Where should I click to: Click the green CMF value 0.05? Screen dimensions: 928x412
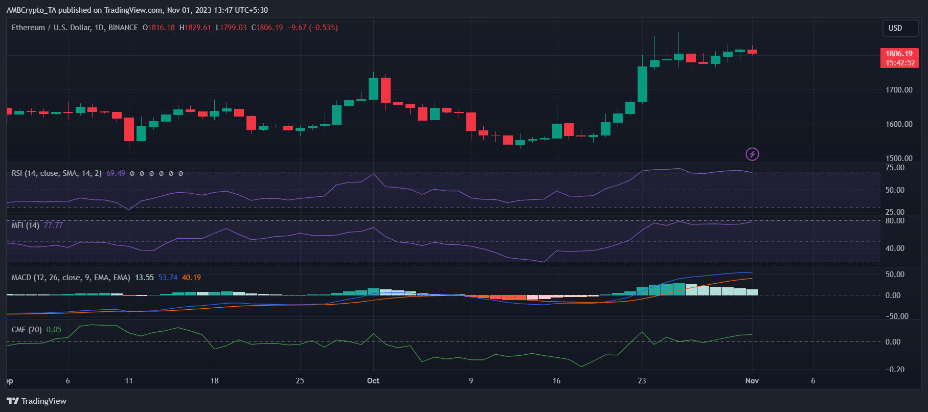click(x=54, y=330)
